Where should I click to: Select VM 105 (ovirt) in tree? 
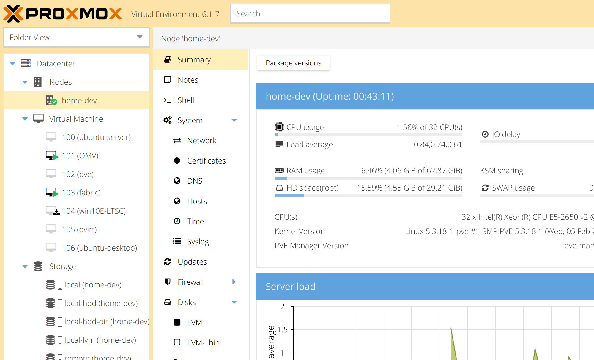coord(76,229)
